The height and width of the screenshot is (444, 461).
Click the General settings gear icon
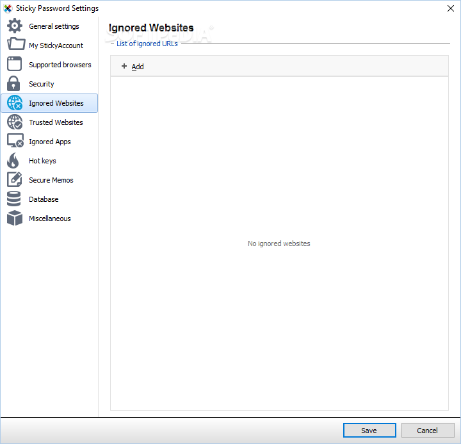15,26
